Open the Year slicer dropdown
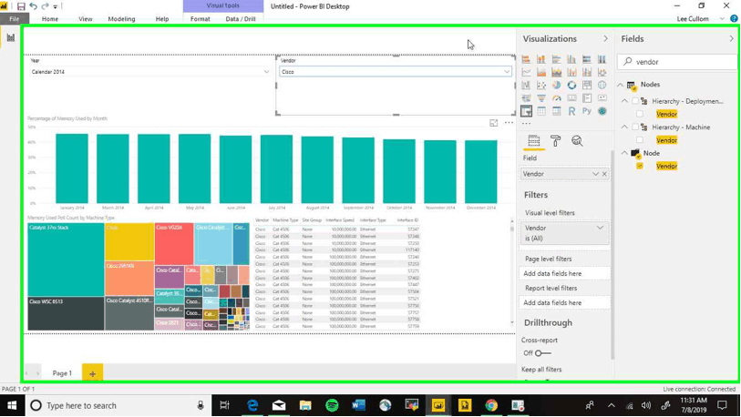 click(x=266, y=72)
